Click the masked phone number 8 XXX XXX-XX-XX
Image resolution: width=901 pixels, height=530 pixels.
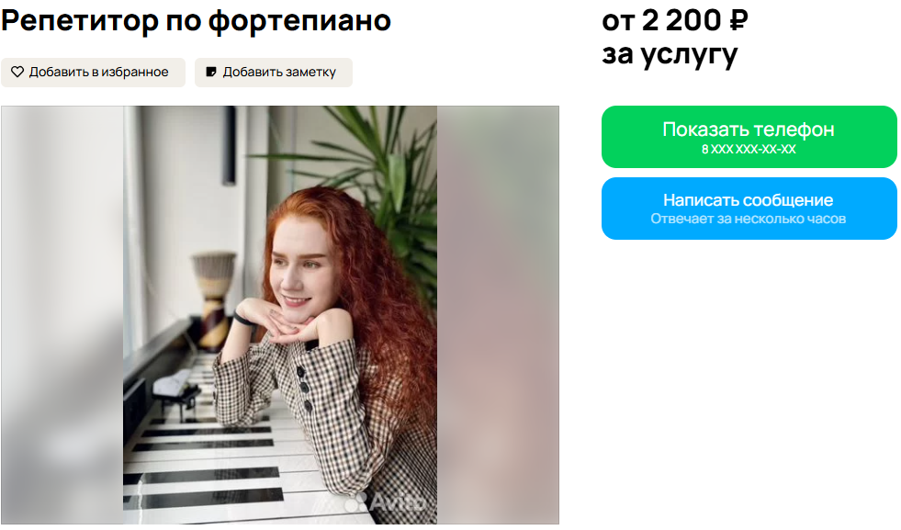click(749, 150)
